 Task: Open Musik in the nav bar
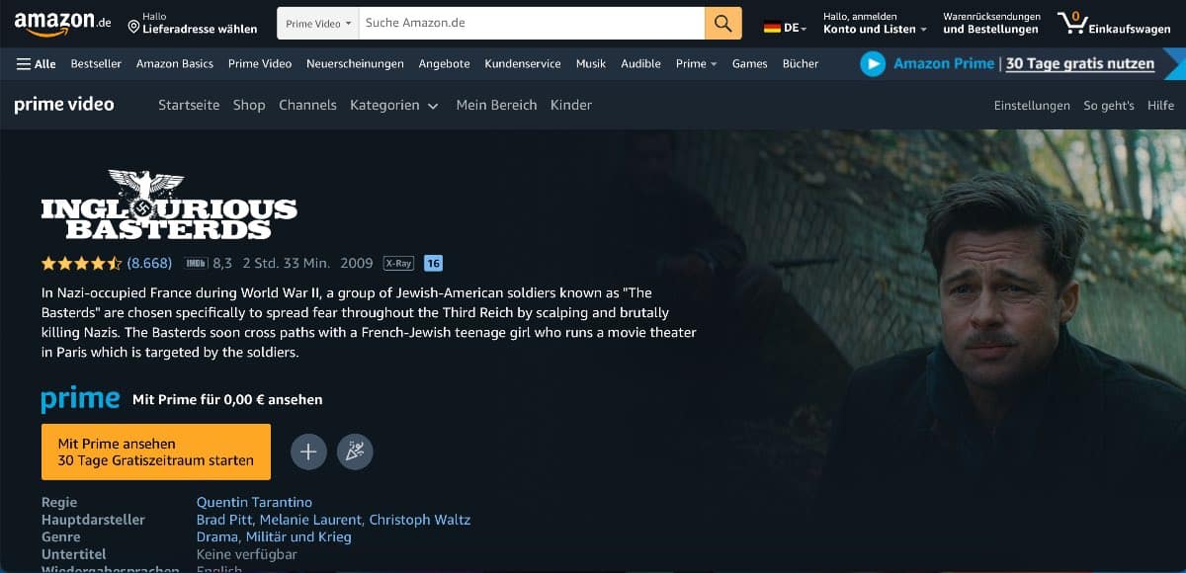click(591, 63)
